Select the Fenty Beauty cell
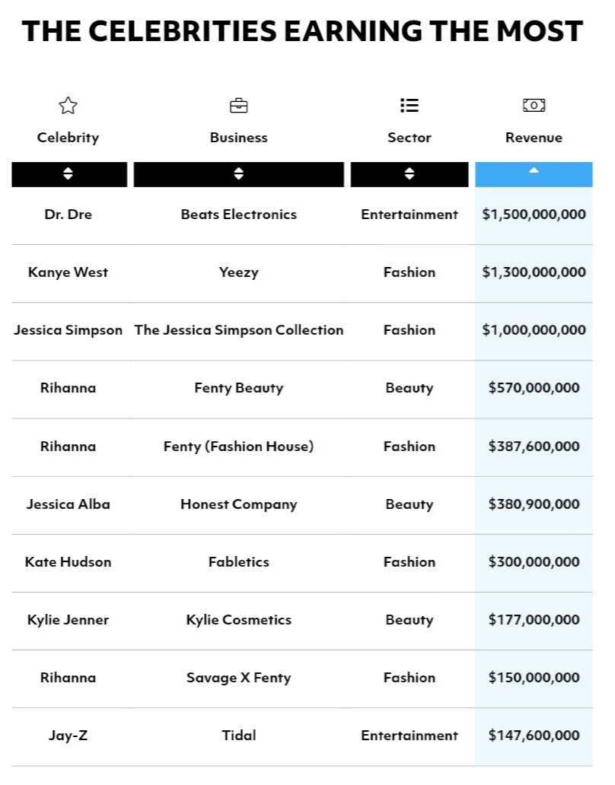 coord(239,389)
